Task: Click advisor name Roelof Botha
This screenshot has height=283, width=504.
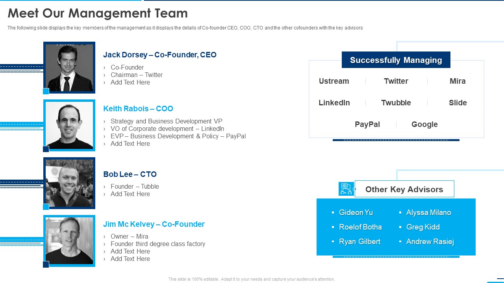Action: (360, 227)
